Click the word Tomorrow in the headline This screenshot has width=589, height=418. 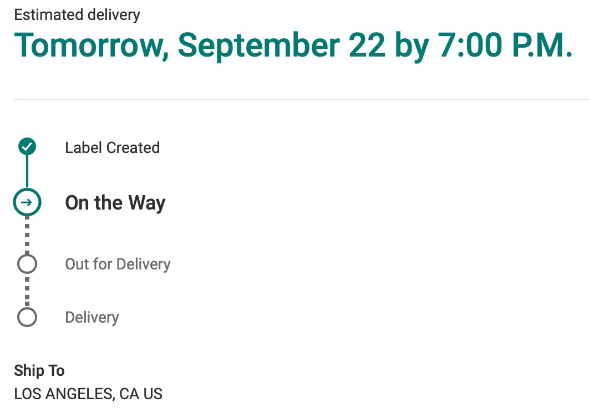(92, 45)
